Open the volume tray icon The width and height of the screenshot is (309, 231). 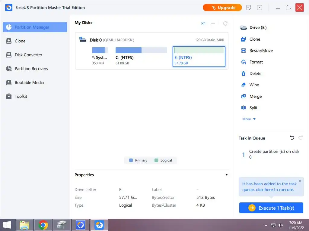[x=281, y=225]
